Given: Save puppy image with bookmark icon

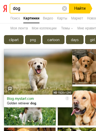Looking at the screenshot, I should point(10,89).
